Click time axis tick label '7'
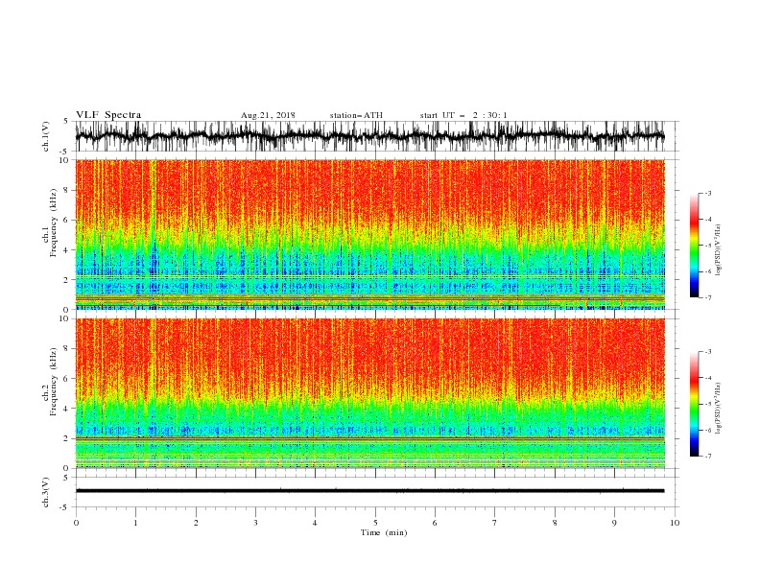 click(495, 523)
